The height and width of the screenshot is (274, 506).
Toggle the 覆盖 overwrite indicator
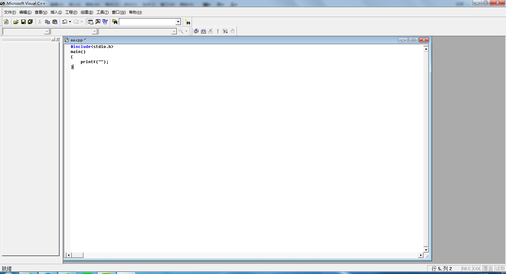coord(488,269)
